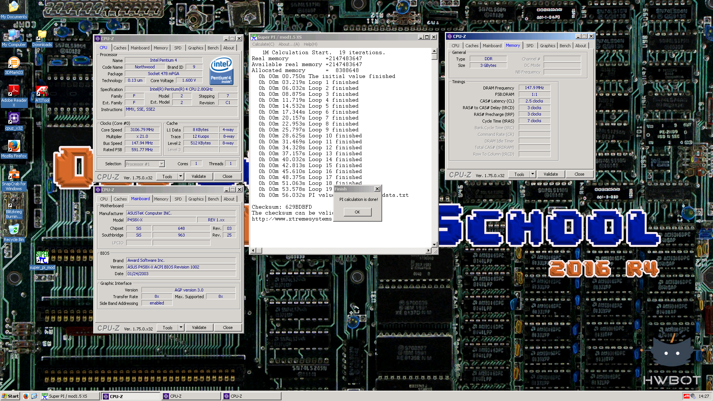Click Core Speed value 3106.79 MHz
Viewport: 713px width, 401px height.
[x=142, y=130]
